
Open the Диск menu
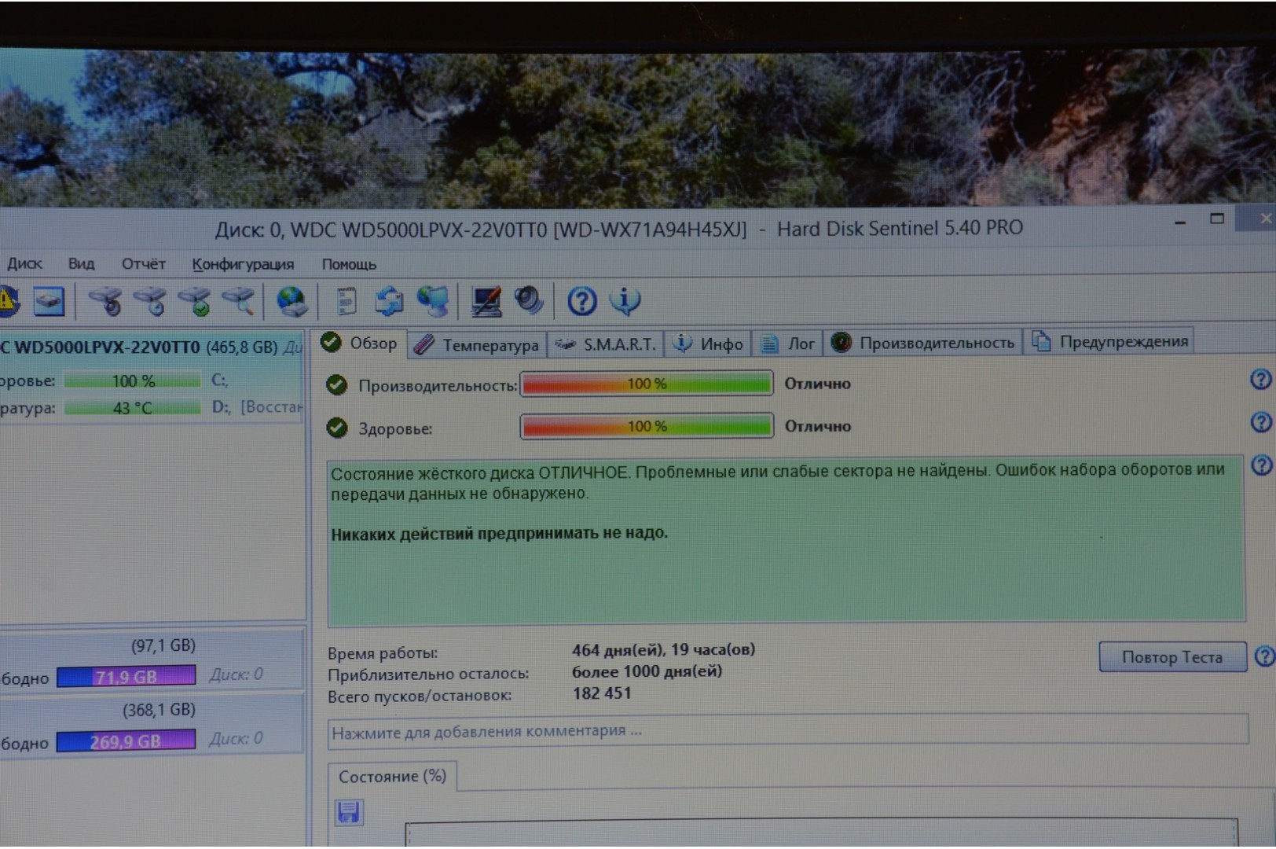[24, 263]
